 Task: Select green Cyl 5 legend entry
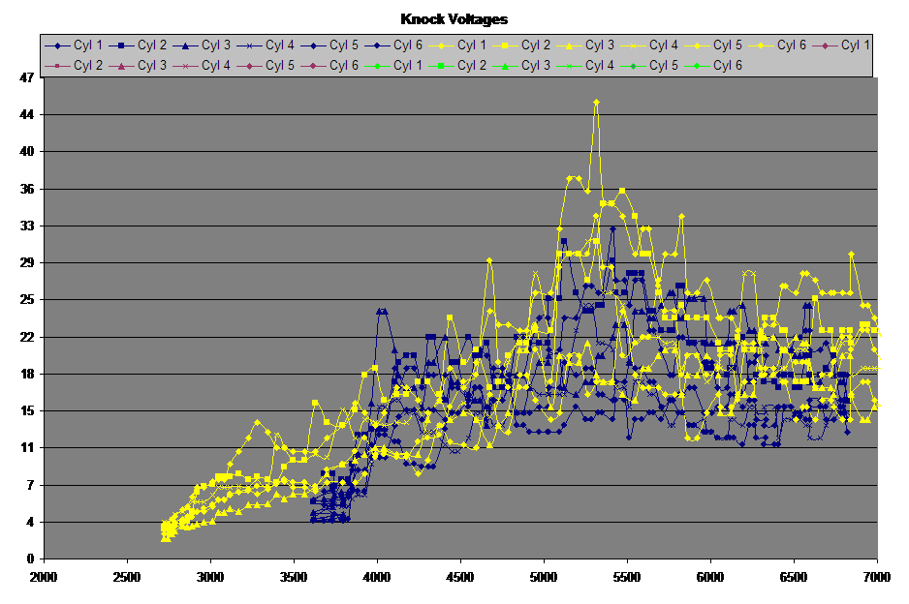coord(649,66)
